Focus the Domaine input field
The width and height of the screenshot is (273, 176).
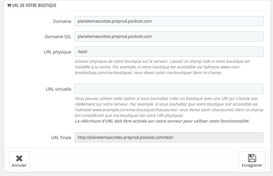[169, 21]
